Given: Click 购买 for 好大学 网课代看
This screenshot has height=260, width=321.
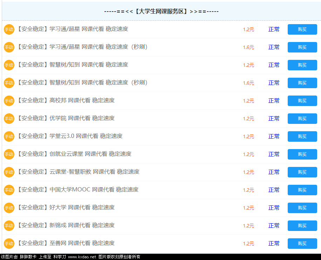Looking at the screenshot, I should coord(302,208).
